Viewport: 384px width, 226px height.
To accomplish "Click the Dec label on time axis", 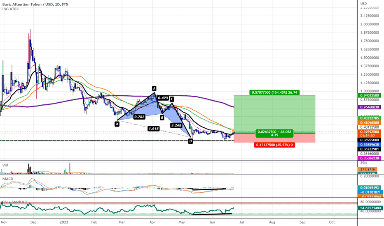I will point(33,222).
